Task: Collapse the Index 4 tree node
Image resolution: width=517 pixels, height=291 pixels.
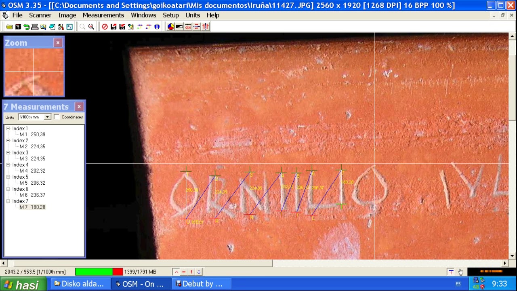Action: (x=8, y=165)
